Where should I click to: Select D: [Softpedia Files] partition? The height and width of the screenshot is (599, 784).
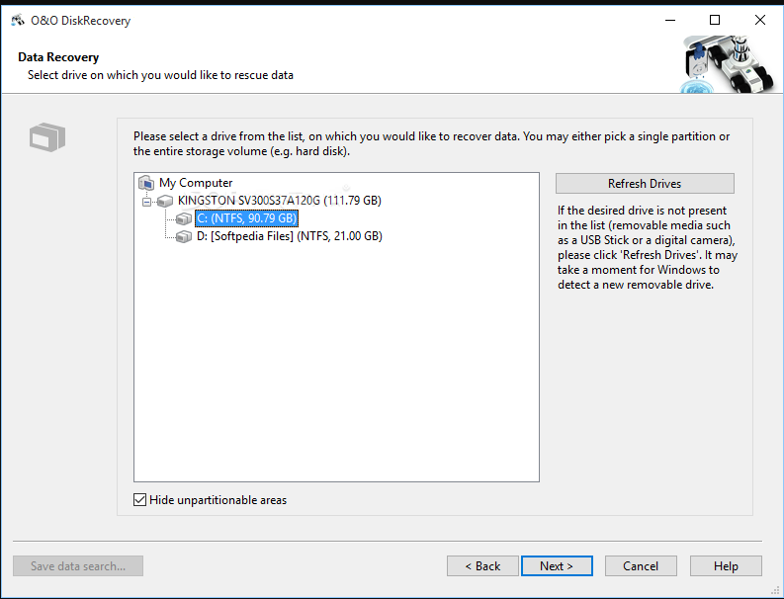point(289,236)
